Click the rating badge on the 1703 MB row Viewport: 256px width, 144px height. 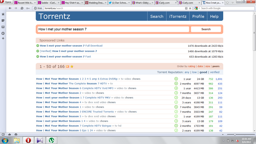coord(176,126)
